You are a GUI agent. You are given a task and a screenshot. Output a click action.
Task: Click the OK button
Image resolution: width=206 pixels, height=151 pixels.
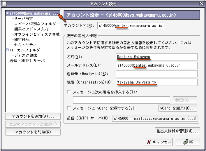188,142
